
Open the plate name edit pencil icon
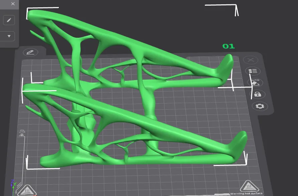click(30, 52)
